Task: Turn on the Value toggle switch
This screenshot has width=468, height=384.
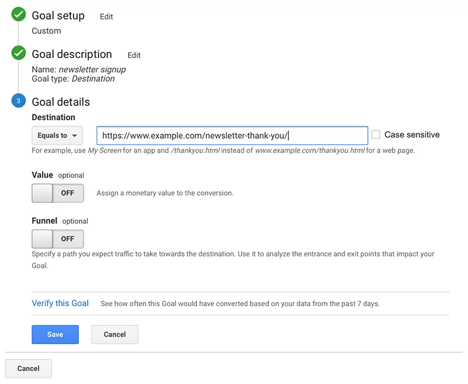Action: click(x=57, y=193)
